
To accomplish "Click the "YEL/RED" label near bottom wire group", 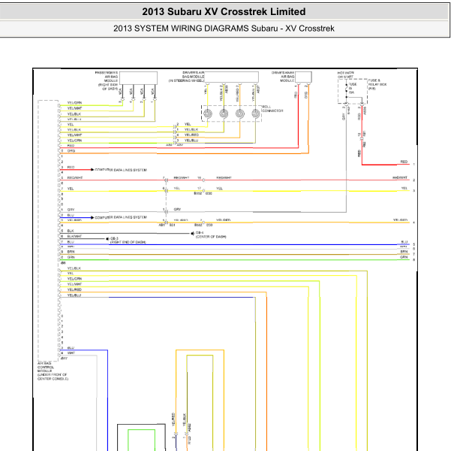I will coord(74,289).
